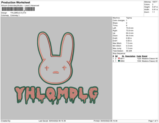Click the Max Jump label
159x123 pixels.
(117, 48)
